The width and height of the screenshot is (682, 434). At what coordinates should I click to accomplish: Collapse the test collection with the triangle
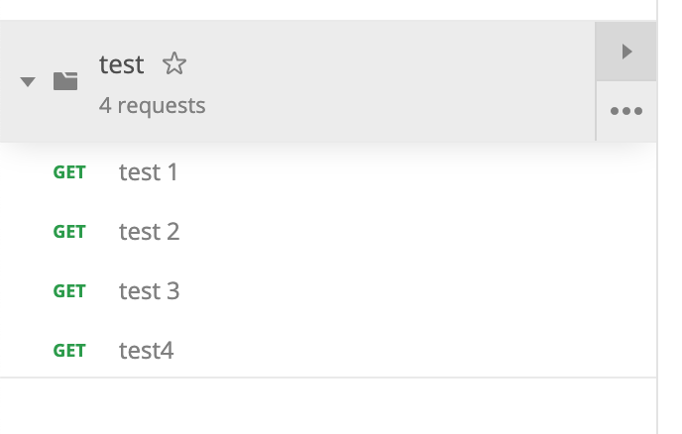click(x=28, y=82)
